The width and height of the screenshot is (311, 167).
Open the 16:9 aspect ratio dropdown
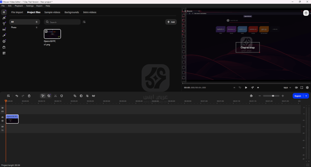point(287,88)
